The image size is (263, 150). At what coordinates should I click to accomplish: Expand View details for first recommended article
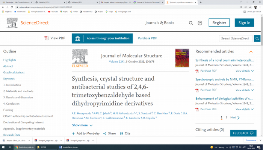(244, 70)
